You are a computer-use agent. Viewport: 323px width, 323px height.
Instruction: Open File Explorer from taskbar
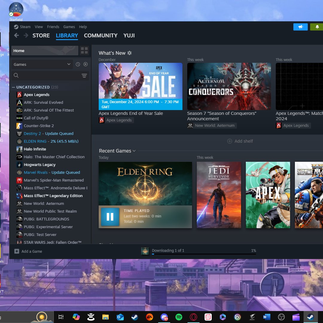pyautogui.click(x=106, y=317)
